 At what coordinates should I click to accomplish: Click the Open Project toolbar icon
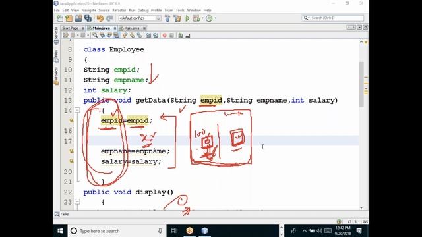[x=78, y=18]
